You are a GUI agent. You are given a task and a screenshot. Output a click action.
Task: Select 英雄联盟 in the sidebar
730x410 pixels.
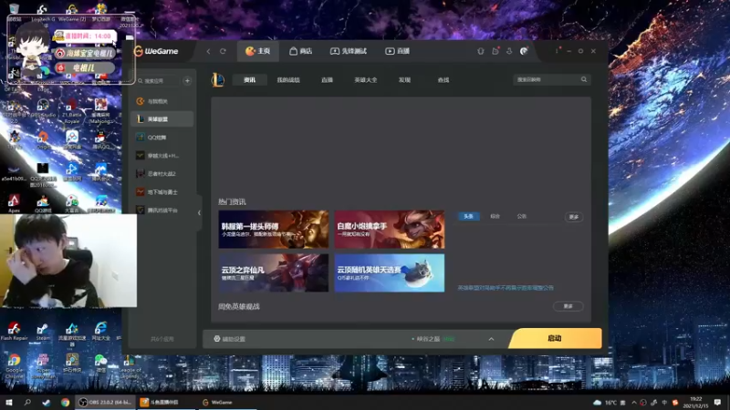162,119
